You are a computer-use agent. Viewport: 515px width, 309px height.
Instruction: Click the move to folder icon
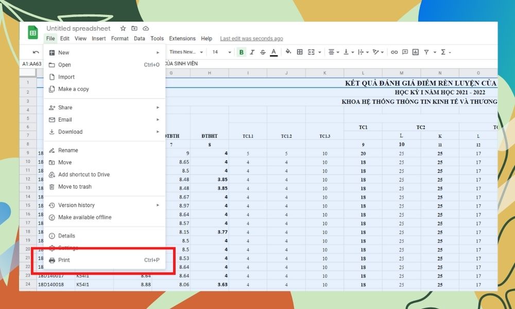point(134,28)
